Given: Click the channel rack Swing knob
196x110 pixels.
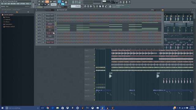Looking at the screenshot, I should [x=155, y=10].
